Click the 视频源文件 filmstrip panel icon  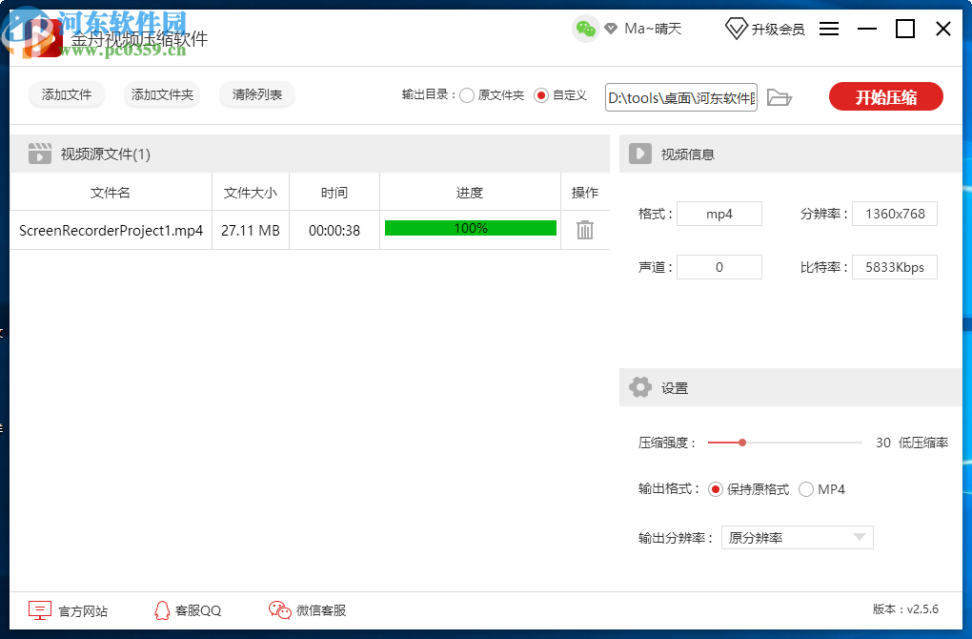point(39,153)
